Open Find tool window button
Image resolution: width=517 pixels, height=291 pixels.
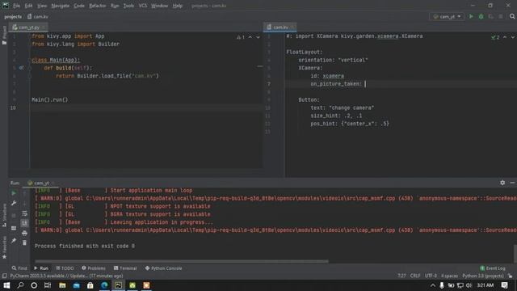tap(19, 268)
